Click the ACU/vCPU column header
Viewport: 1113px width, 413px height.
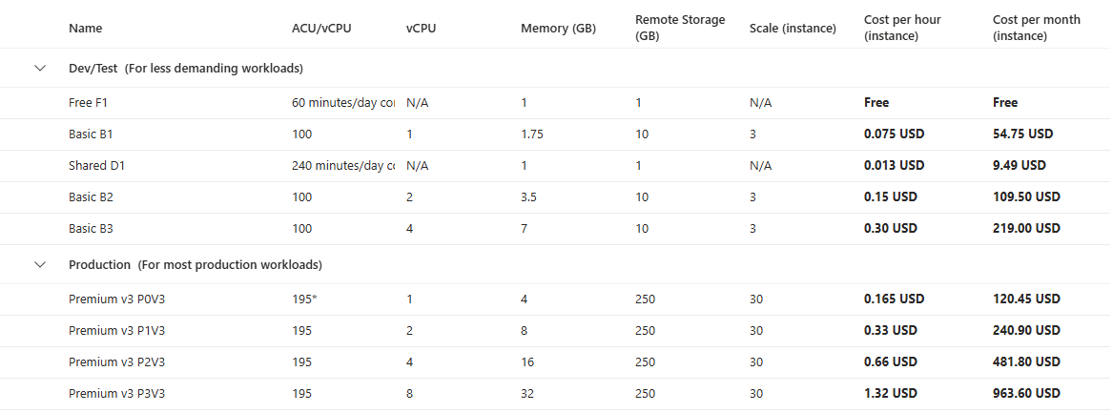pyautogui.click(x=321, y=29)
